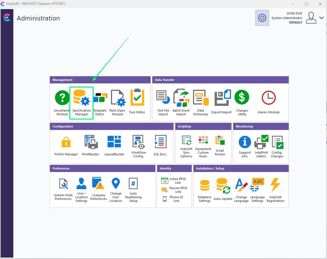327x259 pixels.
Task: Open PrintBuilder
Action: click(91, 145)
